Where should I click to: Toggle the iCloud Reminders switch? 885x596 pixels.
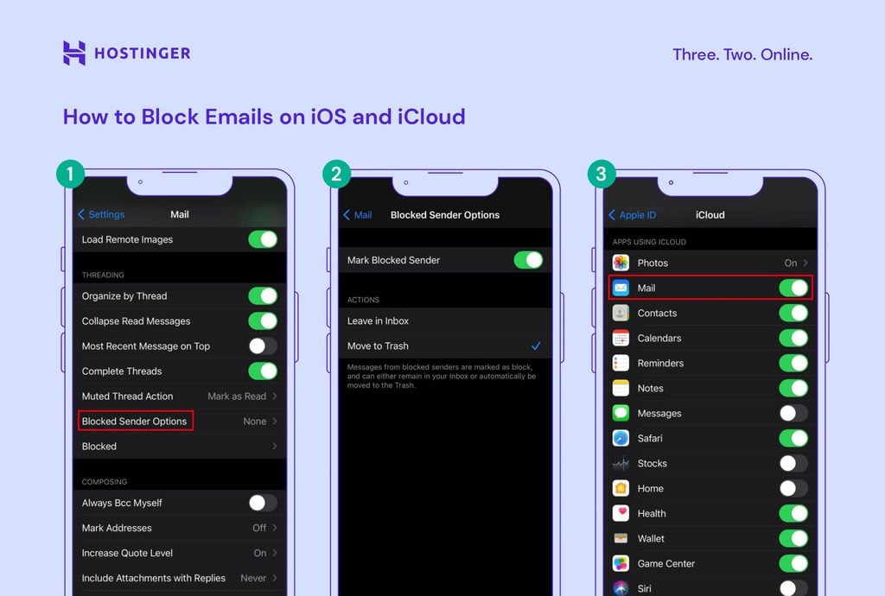793,363
